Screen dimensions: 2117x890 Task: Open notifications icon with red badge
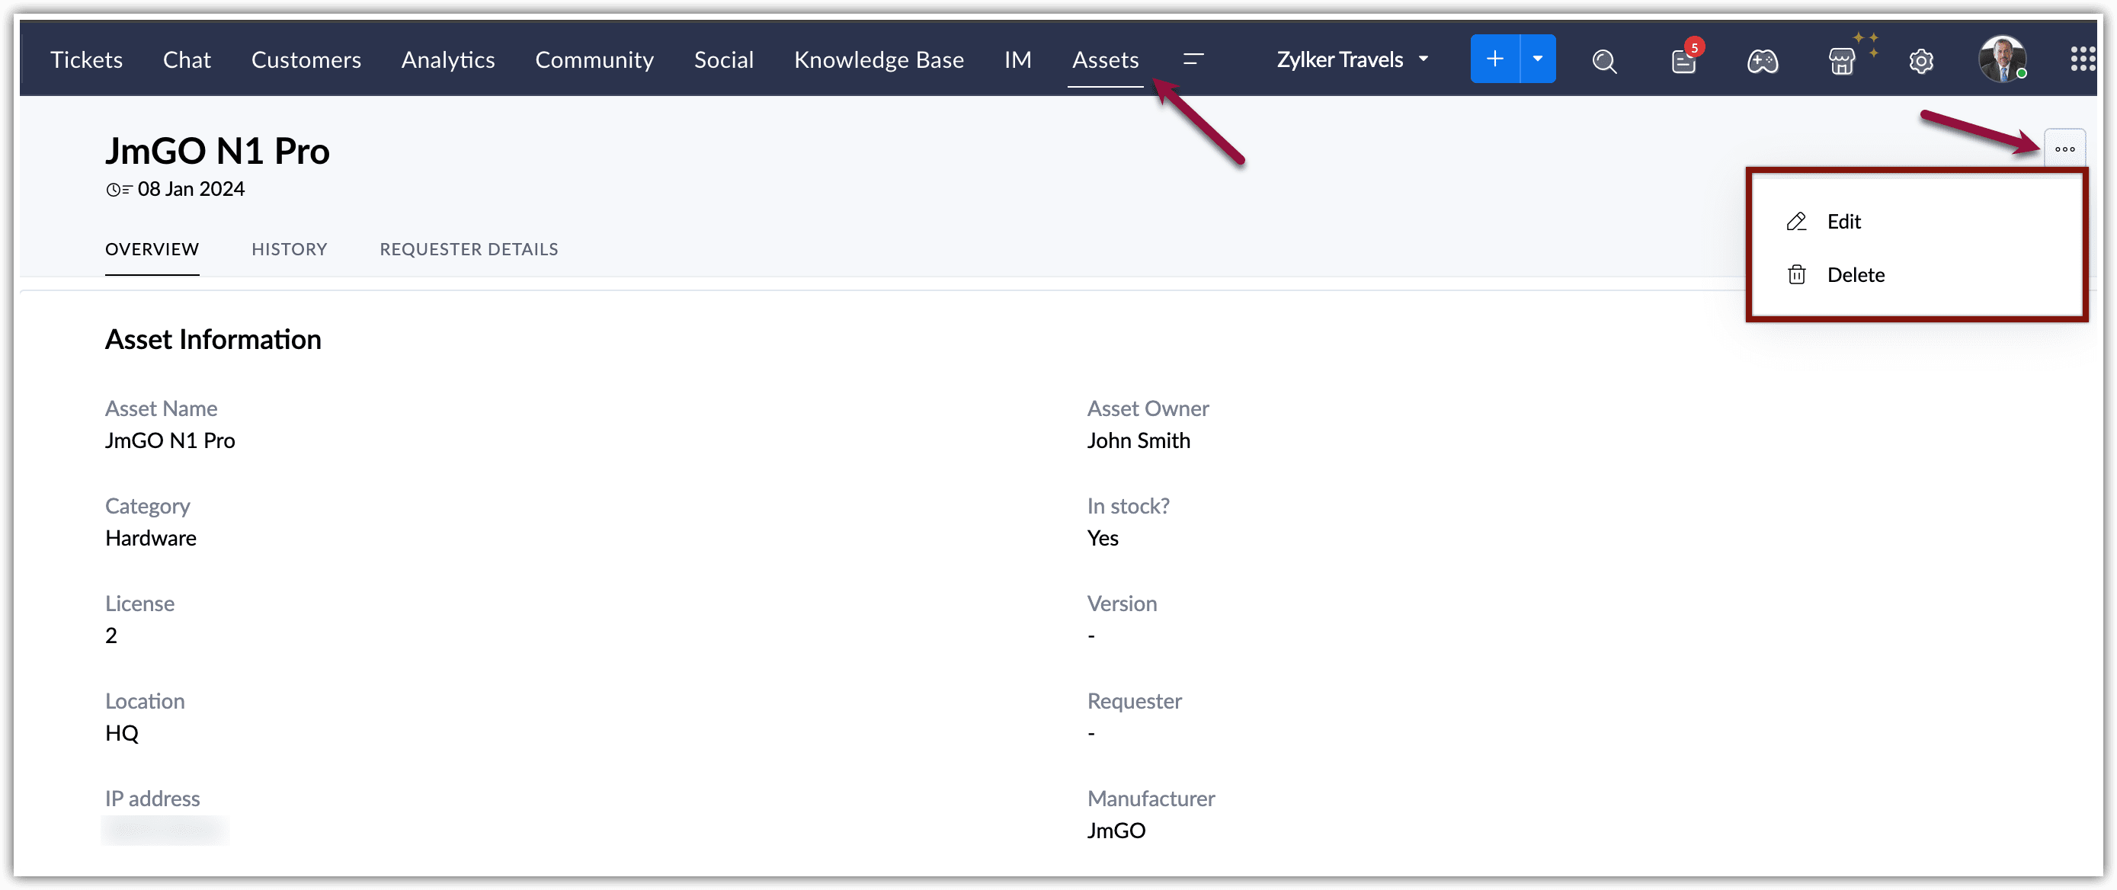coord(1683,60)
